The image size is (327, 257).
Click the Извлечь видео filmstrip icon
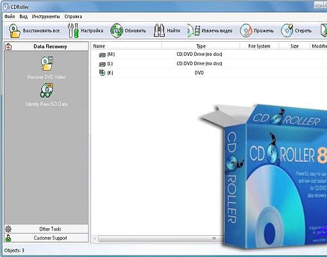click(194, 31)
